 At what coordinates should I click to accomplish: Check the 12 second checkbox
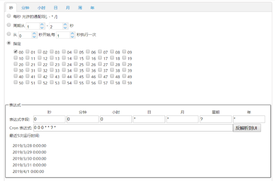40,58
